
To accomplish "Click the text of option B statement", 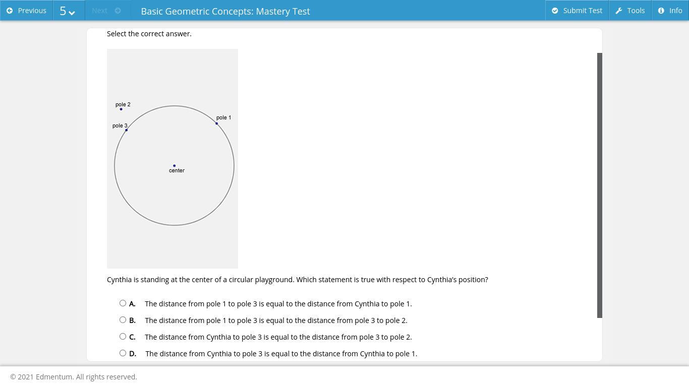I will click(276, 320).
